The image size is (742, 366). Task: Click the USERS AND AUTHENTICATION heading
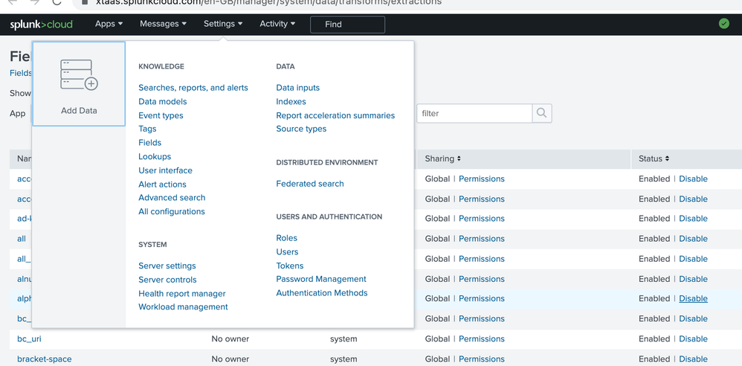pos(329,217)
